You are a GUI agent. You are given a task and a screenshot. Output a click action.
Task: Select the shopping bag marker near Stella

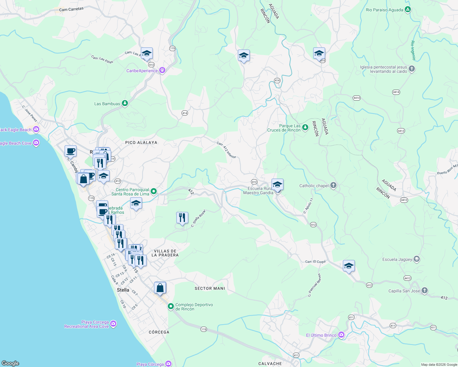coord(160,287)
